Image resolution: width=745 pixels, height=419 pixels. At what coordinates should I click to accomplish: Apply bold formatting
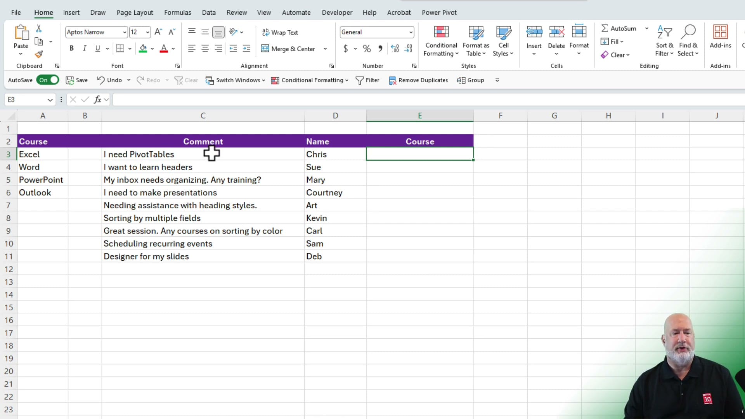pyautogui.click(x=71, y=48)
